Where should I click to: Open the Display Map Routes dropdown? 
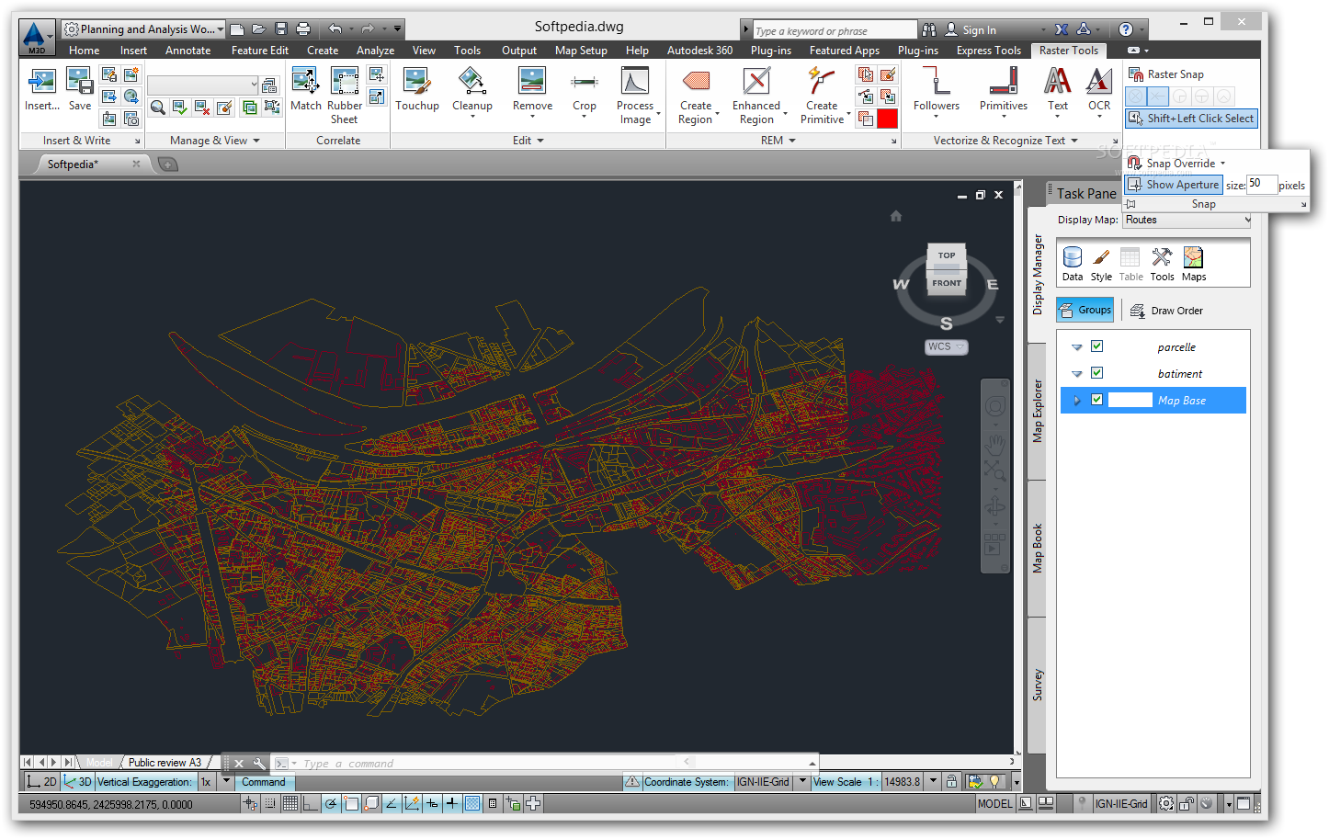point(1187,220)
